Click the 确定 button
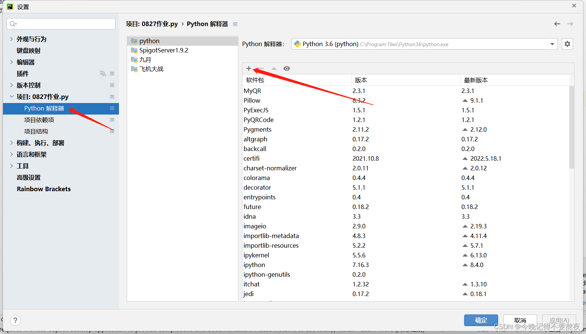Image resolution: width=586 pixels, height=334 pixels. 481,320
